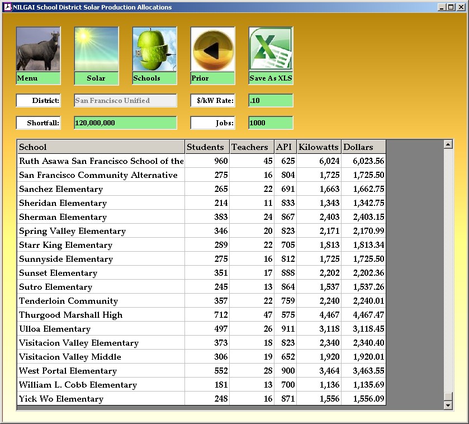469x424 pixels.
Task: Go back with the Prior arrow icon
Action: [212, 49]
